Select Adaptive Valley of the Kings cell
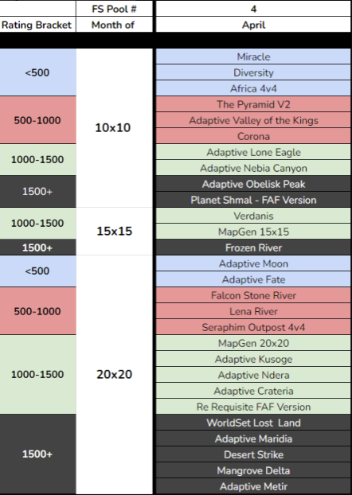 click(x=253, y=120)
